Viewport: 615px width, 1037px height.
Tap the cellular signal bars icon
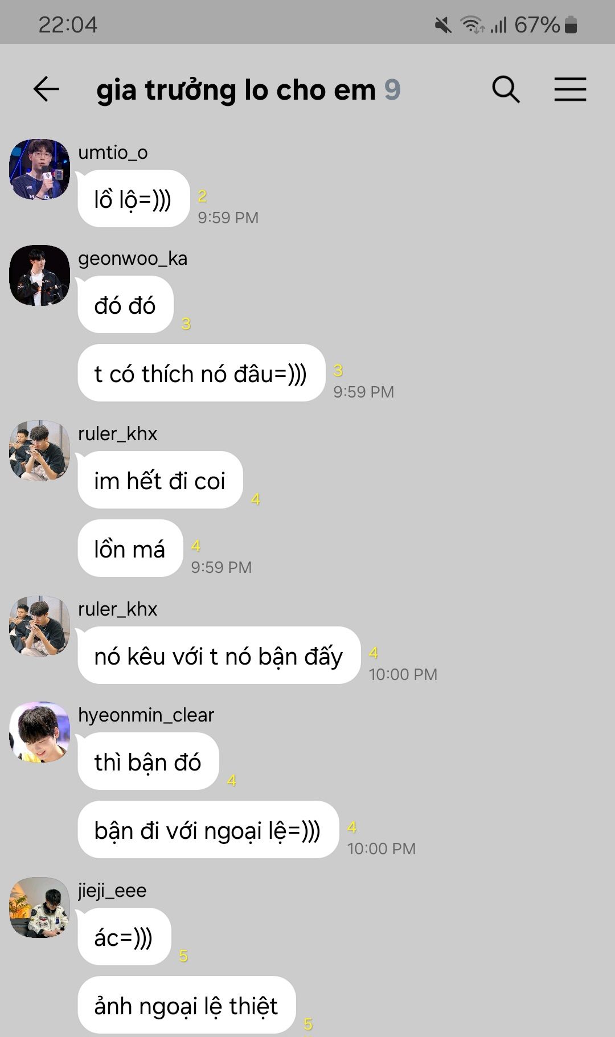(x=499, y=25)
